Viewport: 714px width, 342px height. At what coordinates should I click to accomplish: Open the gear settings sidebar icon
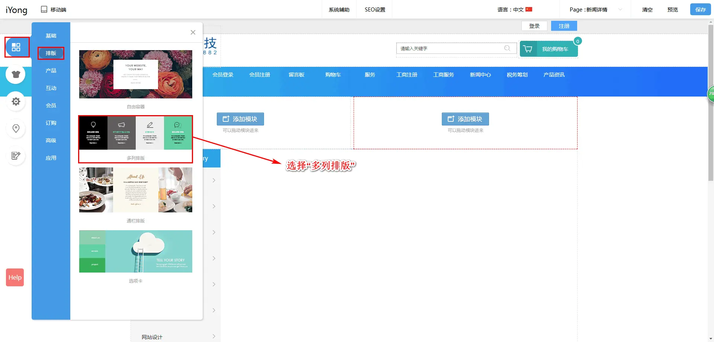pos(16,101)
